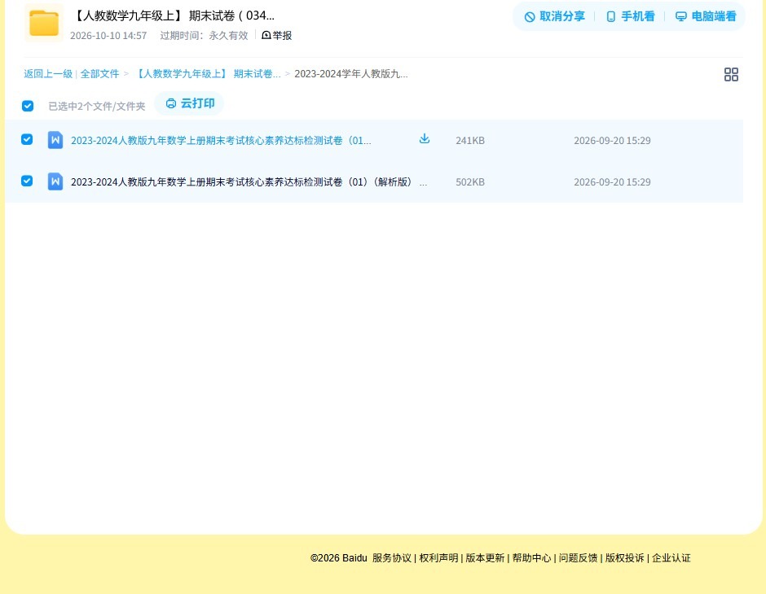The width and height of the screenshot is (766, 594).
Task: Click ©2026 Baidu copyright text
Action: pyautogui.click(x=338, y=558)
